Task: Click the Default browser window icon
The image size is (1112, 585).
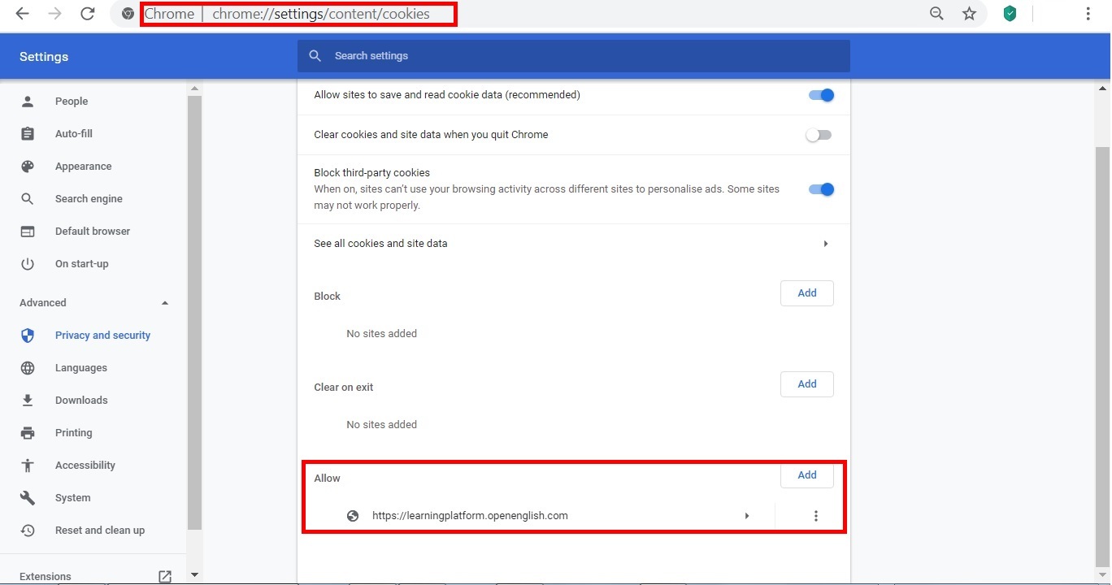Action: [x=28, y=232]
